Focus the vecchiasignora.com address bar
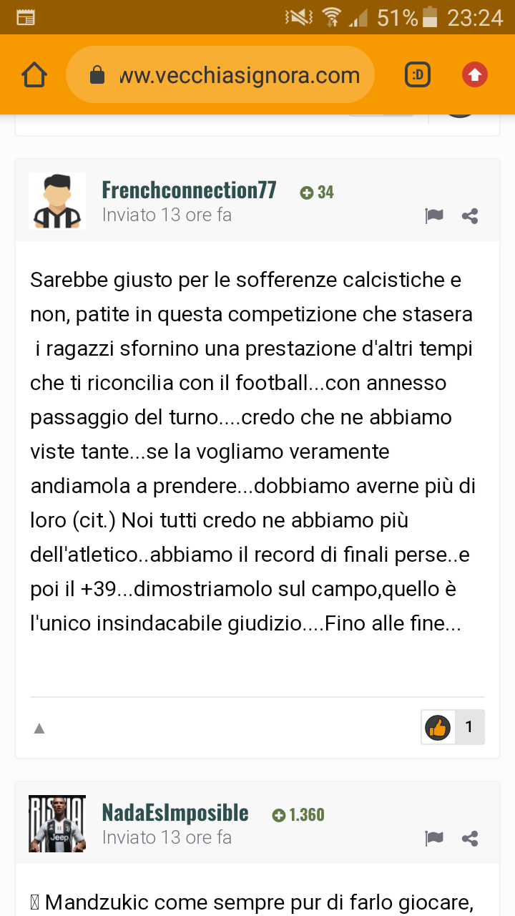This screenshot has width=515, height=916. [x=239, y=75]
